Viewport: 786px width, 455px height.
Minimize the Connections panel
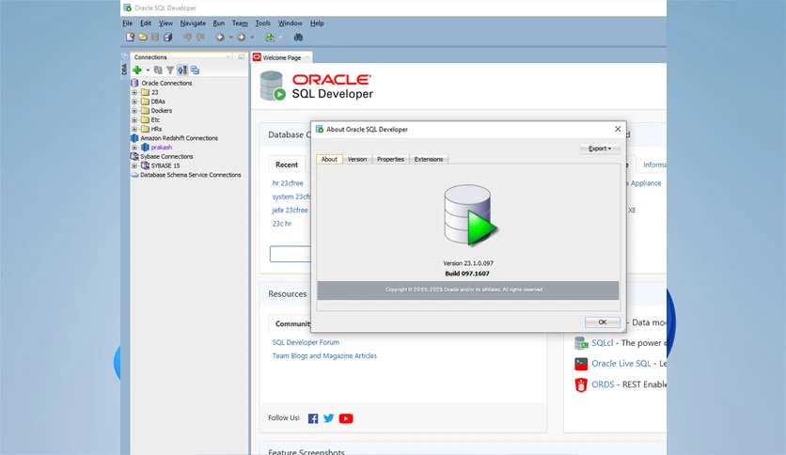tap(241, 57)
